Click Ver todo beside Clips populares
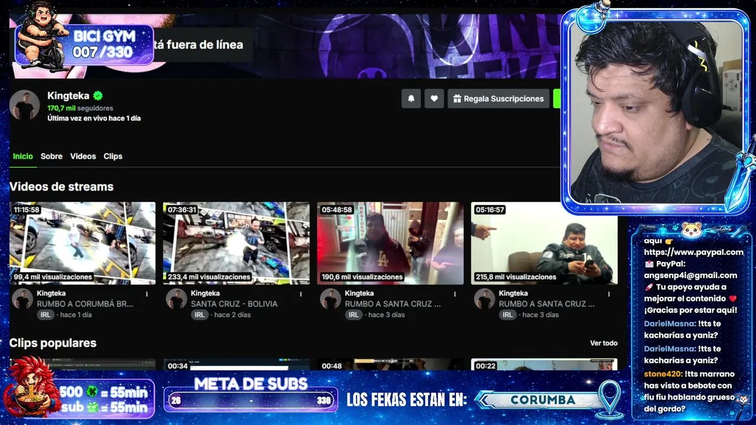Screen dimensions: 756x425 tap(604, 343)
